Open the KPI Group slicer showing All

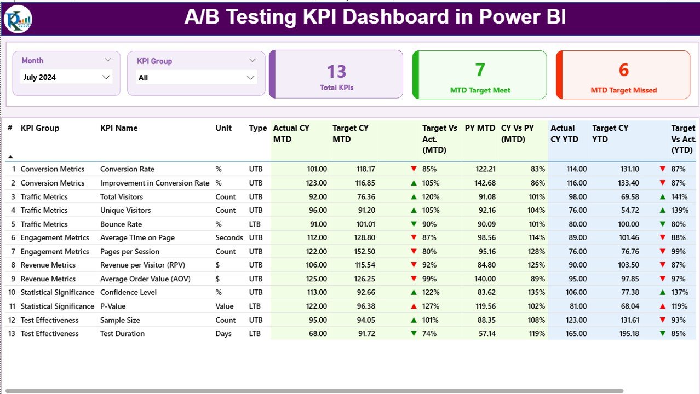tap(250, 77)
